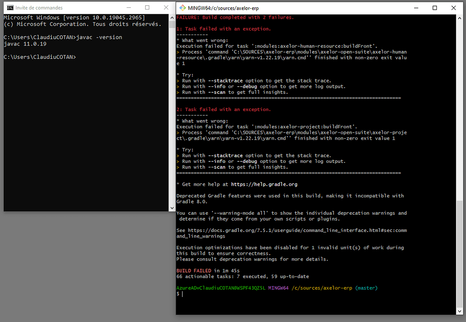
Task: Click the bash prompt after the dollar sign
Action: [182, 293]
